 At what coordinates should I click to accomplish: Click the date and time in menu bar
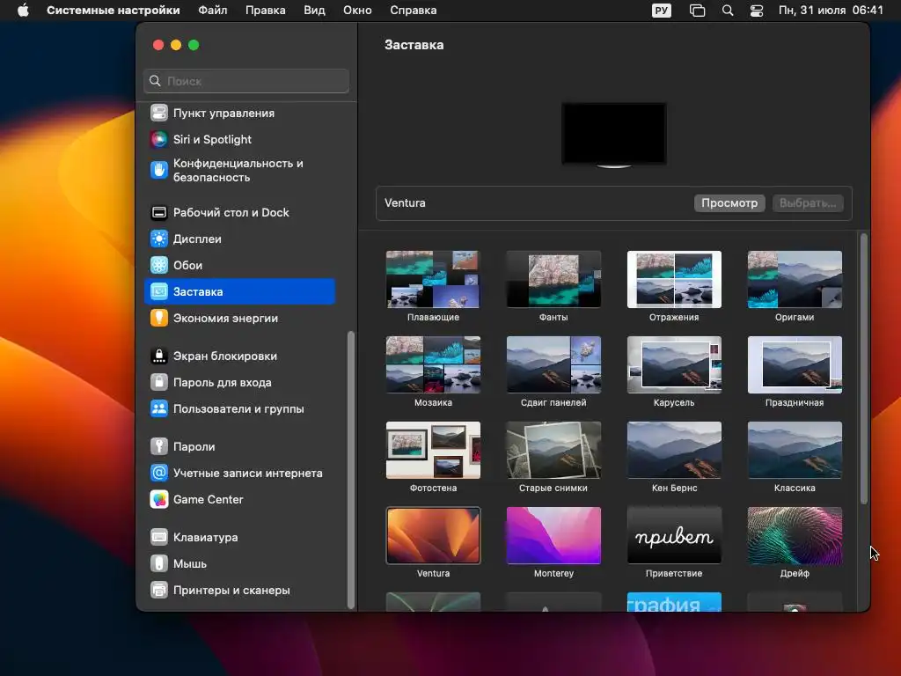point(831,11)
